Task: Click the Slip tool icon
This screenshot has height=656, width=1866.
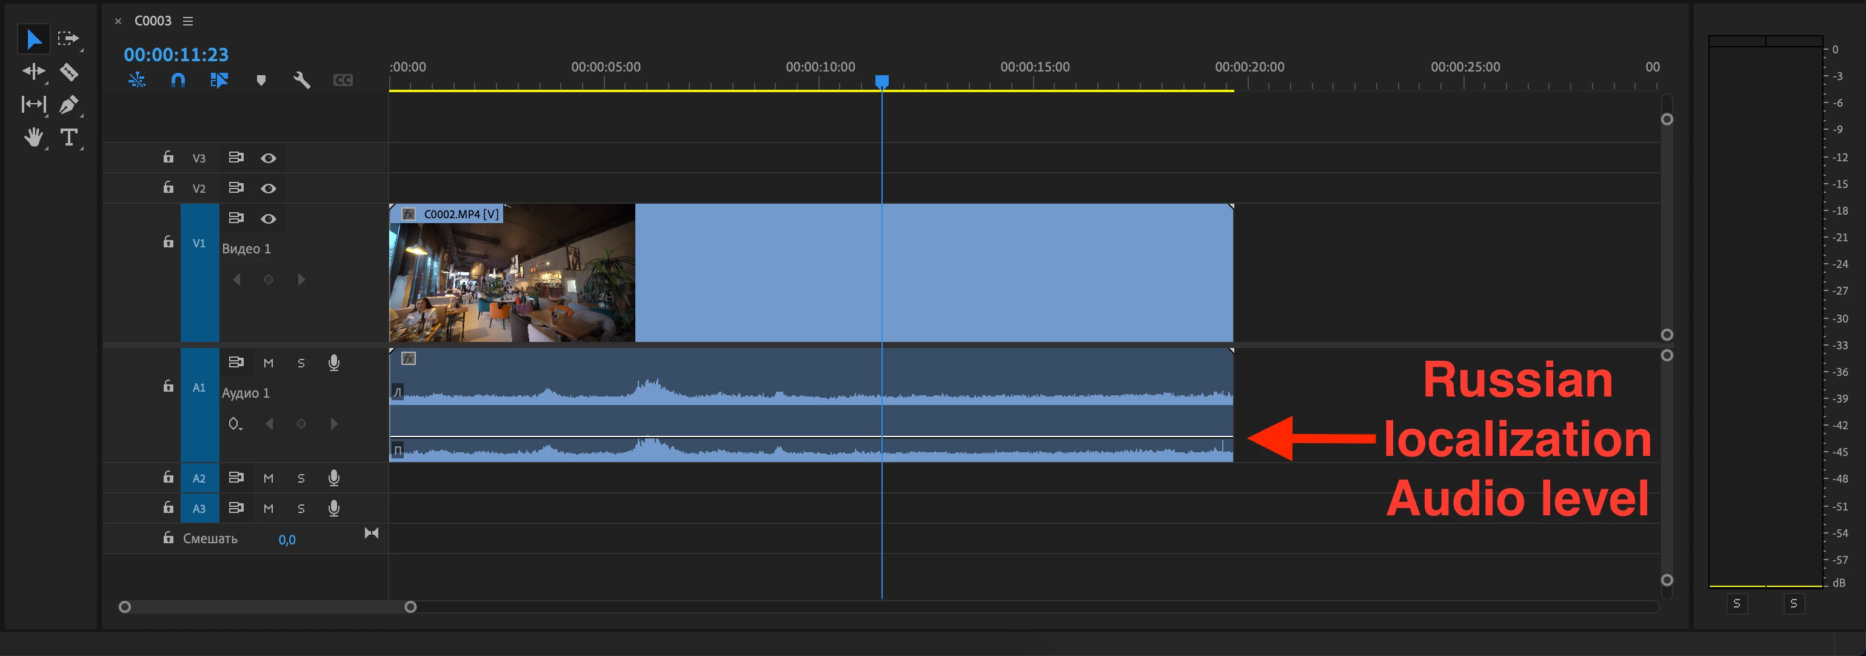Action: (33, 105)
